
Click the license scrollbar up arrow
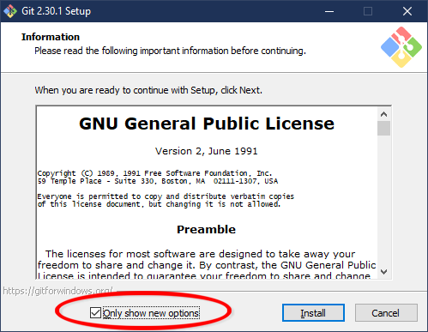383,114
